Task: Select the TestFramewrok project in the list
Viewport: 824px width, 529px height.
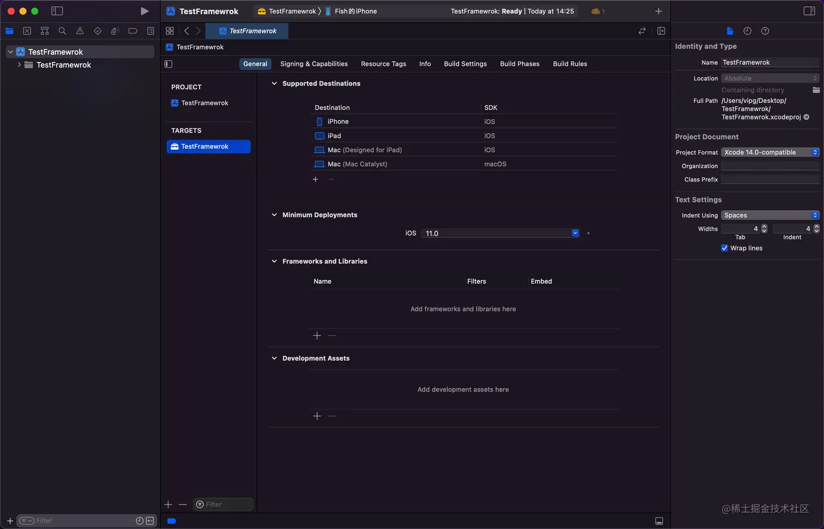Action: (x=205, y=103)
